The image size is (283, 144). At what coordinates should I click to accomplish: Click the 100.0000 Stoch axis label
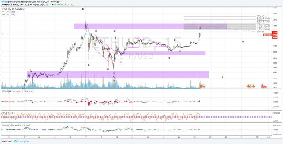click(276, 113)
